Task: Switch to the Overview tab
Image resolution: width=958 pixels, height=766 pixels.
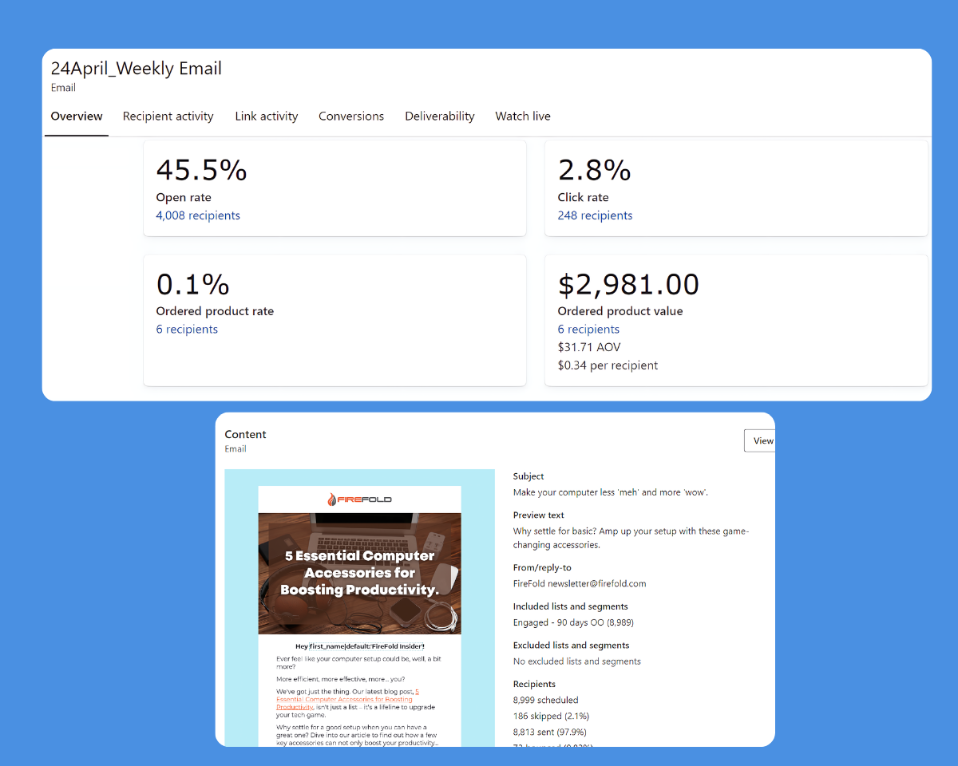Action: (77, 116)
